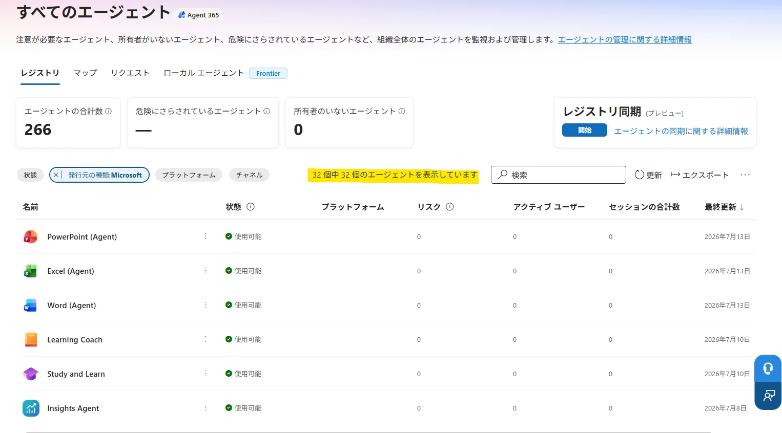Click the Word (Agent) icon

[x=31, y=306]
